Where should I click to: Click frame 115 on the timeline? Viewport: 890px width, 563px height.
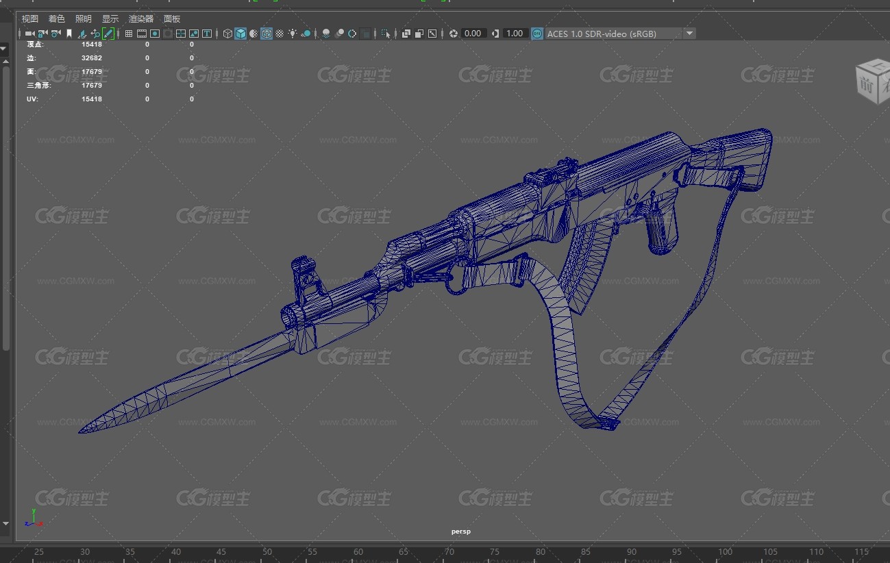click(862, 552)
